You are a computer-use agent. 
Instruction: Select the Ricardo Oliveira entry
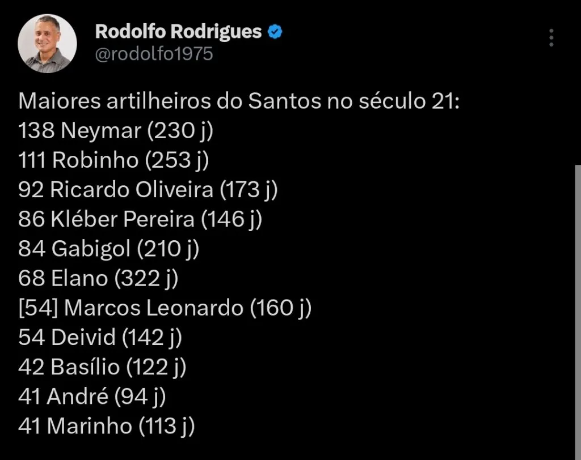[149, 190]
